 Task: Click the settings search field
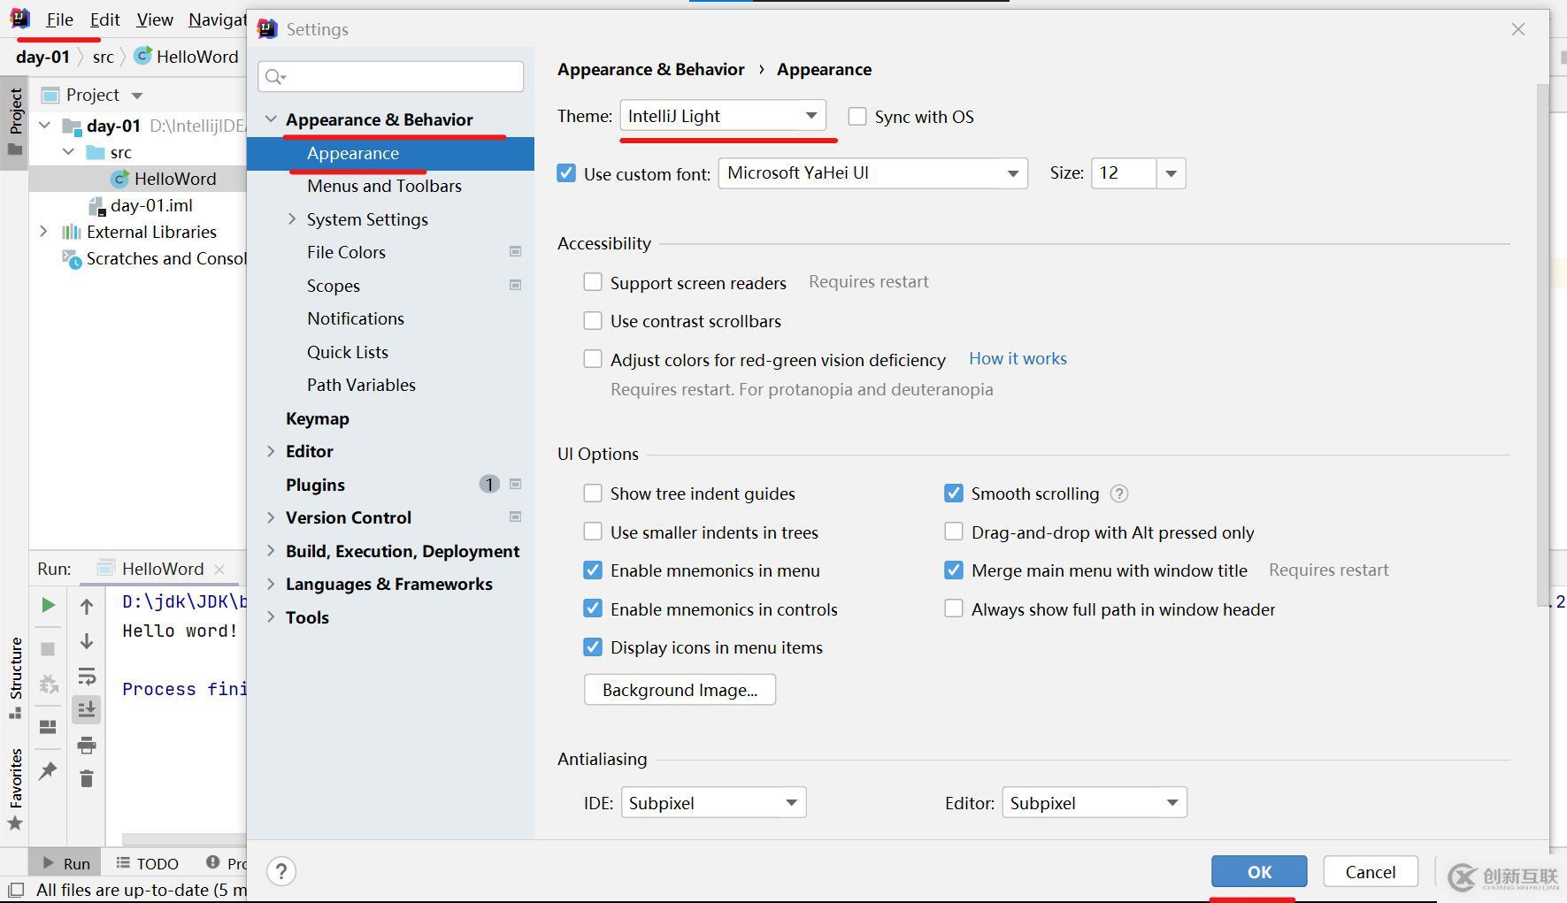click(391, 77)
